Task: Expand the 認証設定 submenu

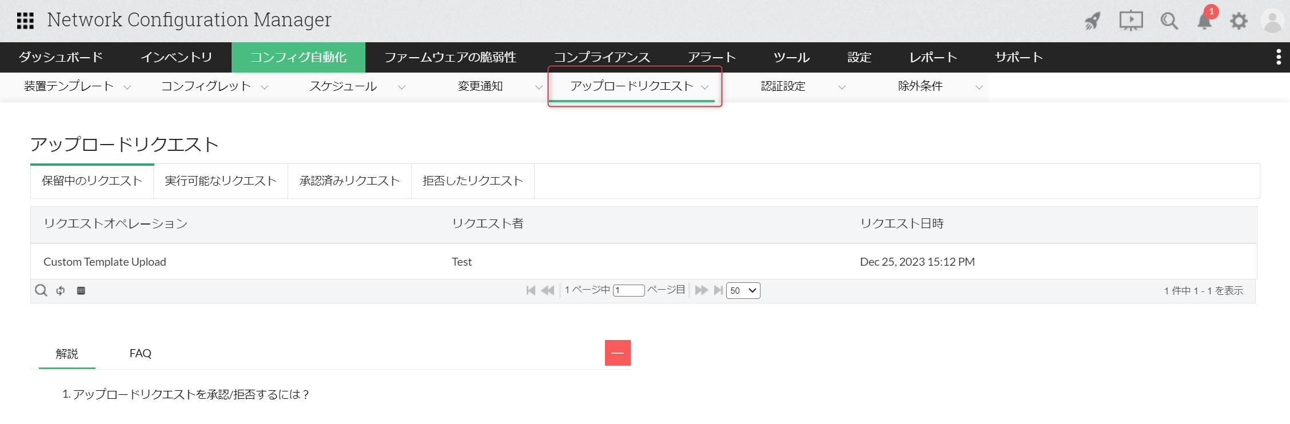Action: (x=842, y=87)
